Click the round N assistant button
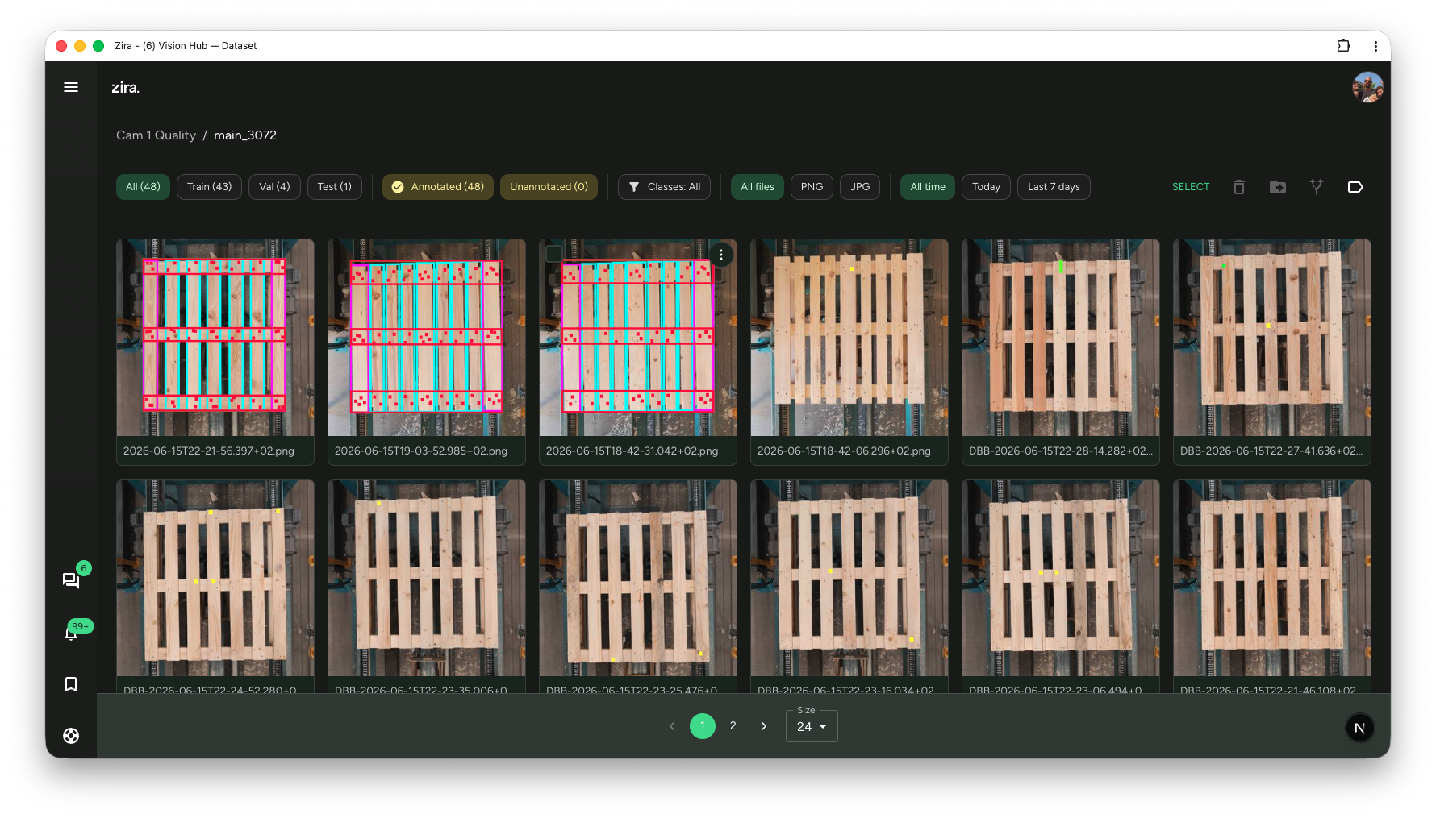 click(1359, 728)
